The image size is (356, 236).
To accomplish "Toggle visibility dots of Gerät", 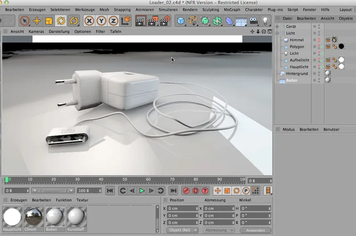I will 319,27.
